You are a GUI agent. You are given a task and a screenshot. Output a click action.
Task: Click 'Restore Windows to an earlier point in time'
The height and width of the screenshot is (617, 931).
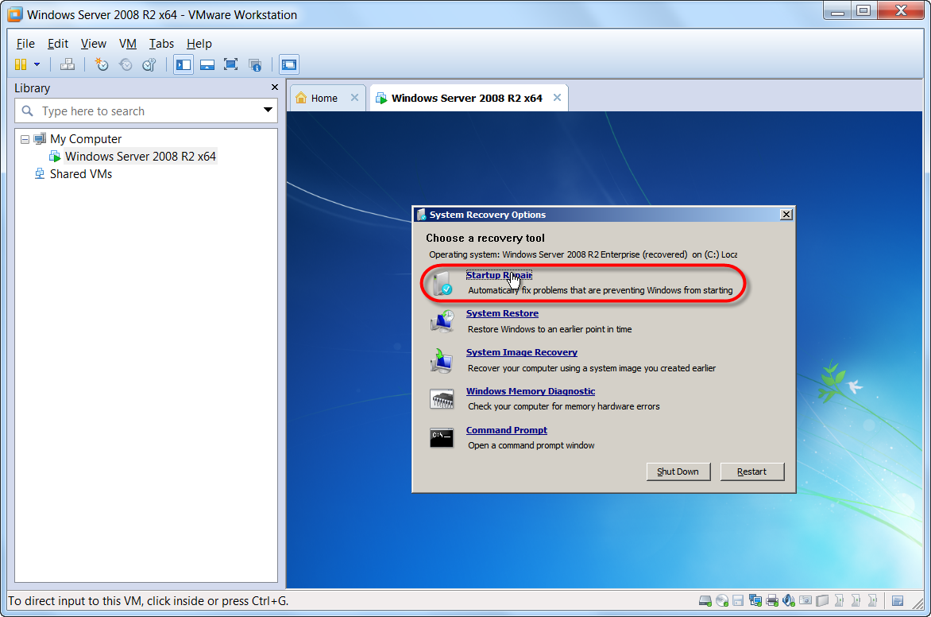pos(550,329)
